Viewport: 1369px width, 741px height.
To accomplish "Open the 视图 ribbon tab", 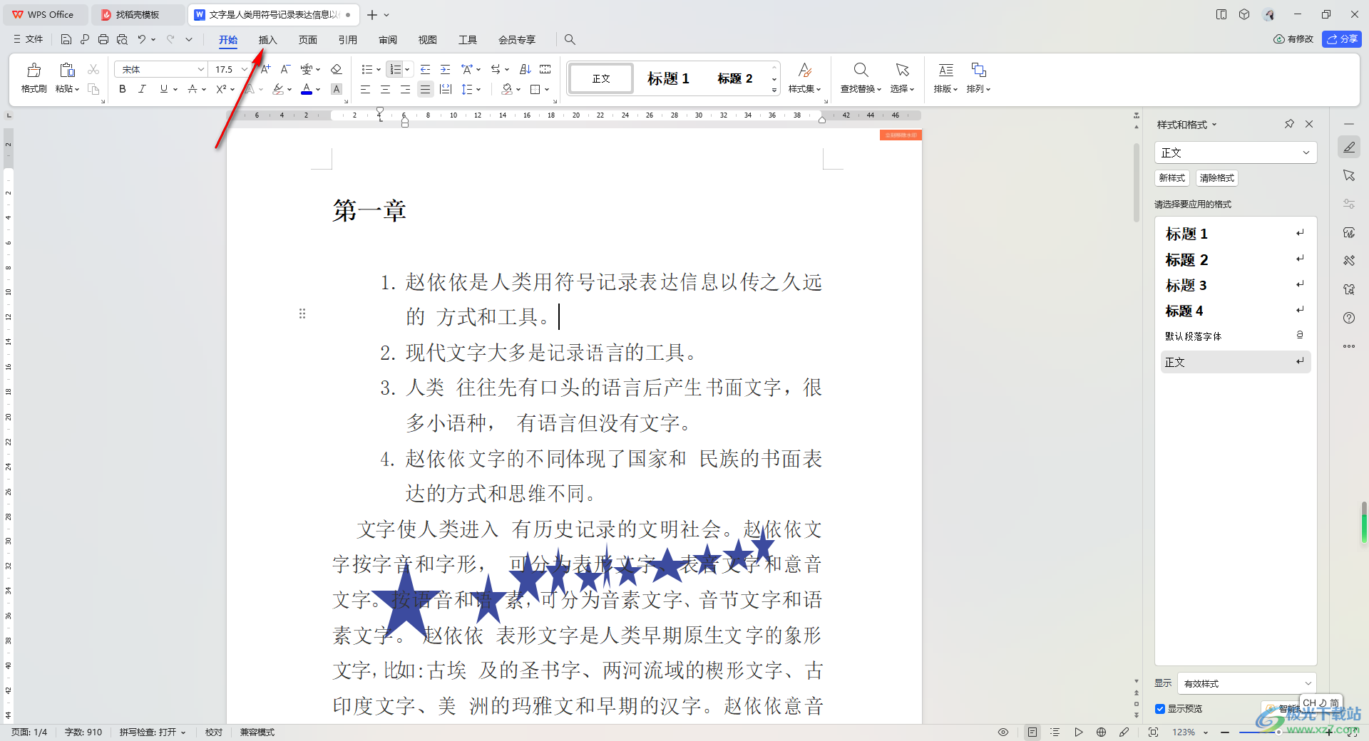I will point(427,39).
